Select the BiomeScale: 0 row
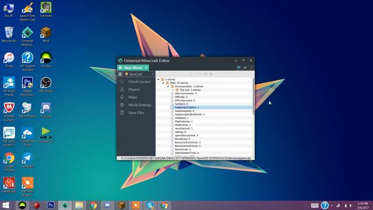373x210 pixels. [182, 149]
